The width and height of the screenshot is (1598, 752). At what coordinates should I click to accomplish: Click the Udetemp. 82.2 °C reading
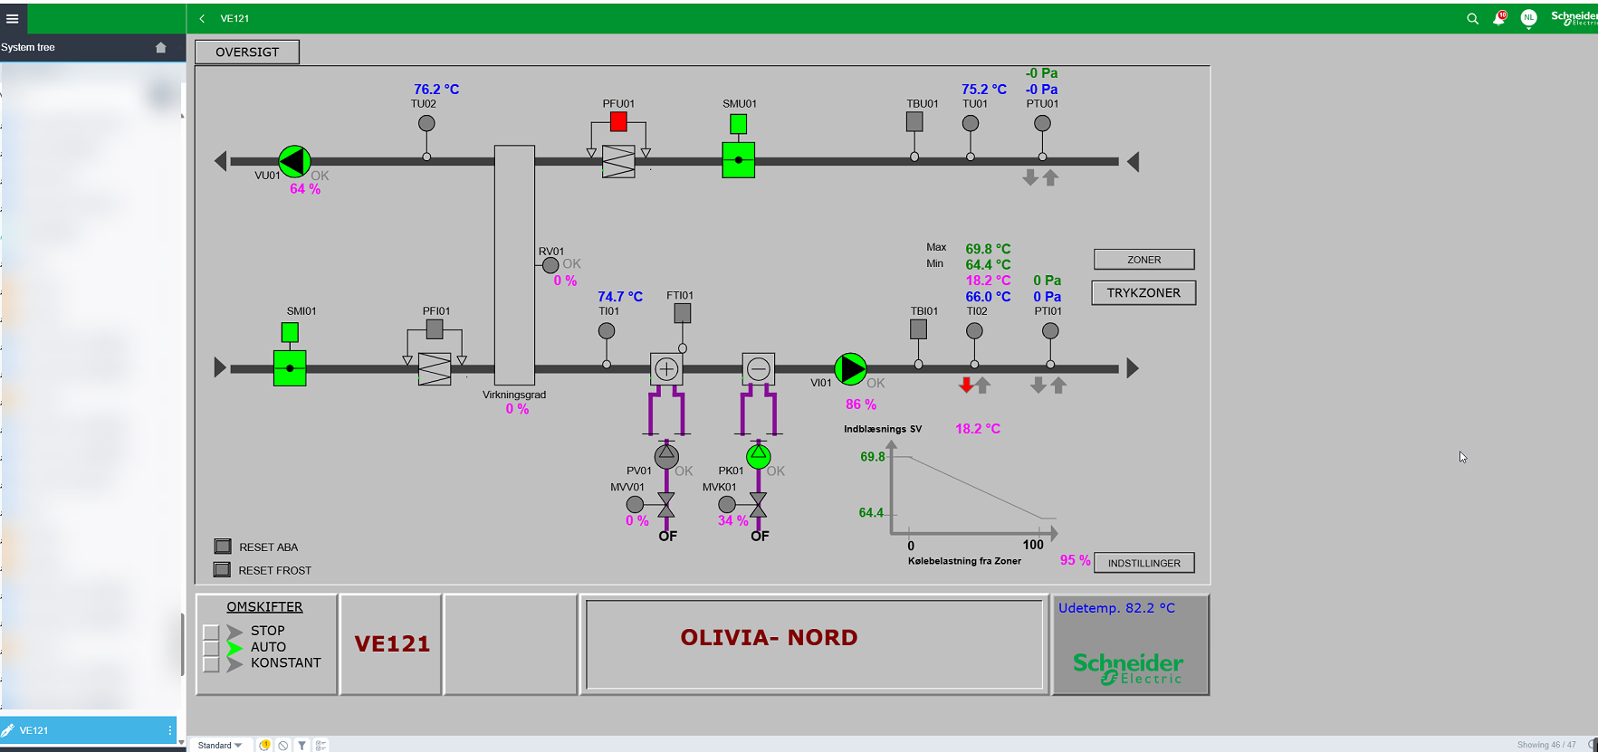tap(1117, 608)
